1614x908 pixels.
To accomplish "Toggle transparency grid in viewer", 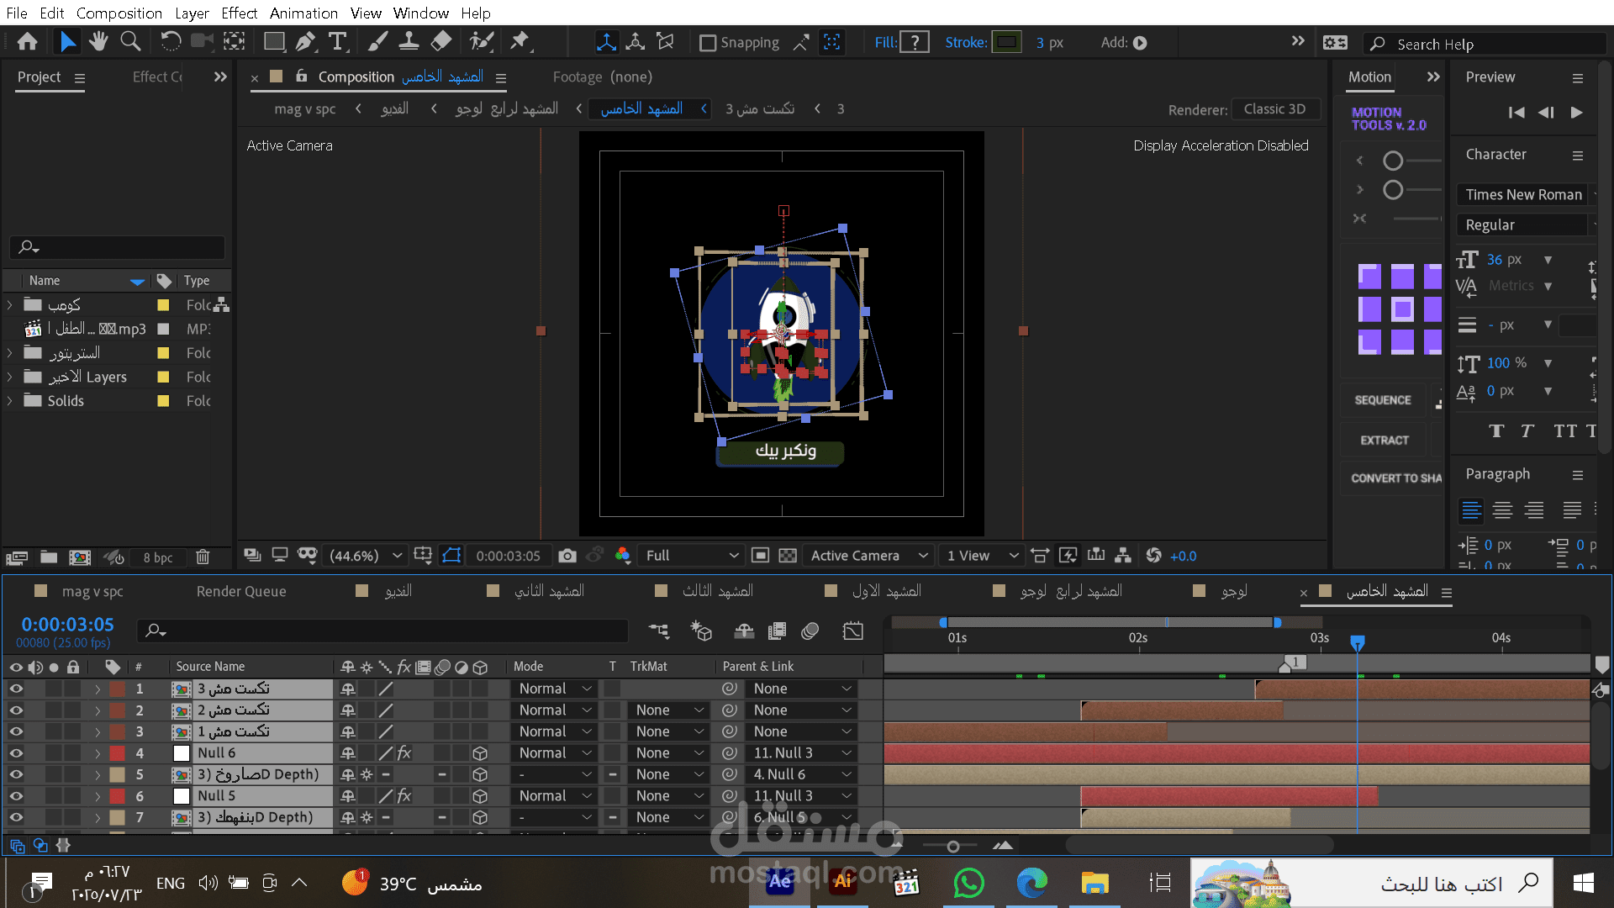I will coord(788,556).
